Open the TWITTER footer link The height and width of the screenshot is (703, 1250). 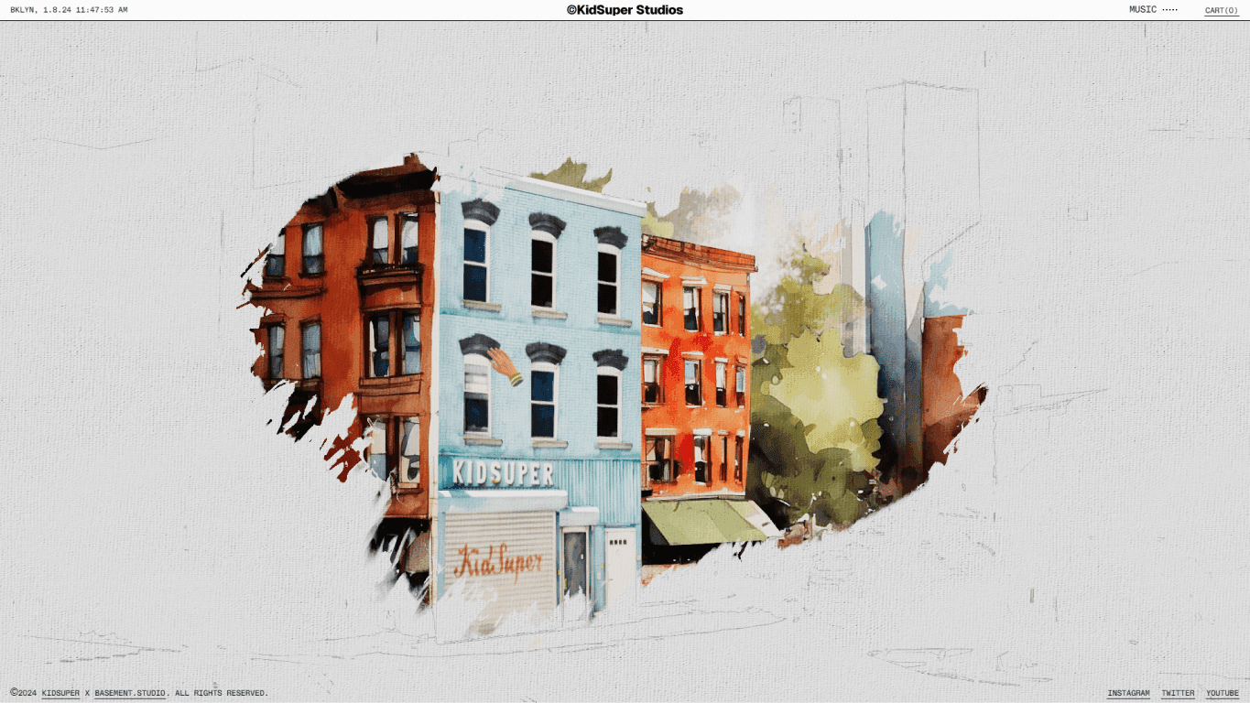coord(1178,694)
